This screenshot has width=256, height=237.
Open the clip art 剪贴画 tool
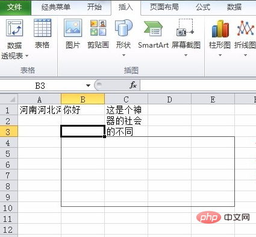pyautogui.click(x=98, y=28)
